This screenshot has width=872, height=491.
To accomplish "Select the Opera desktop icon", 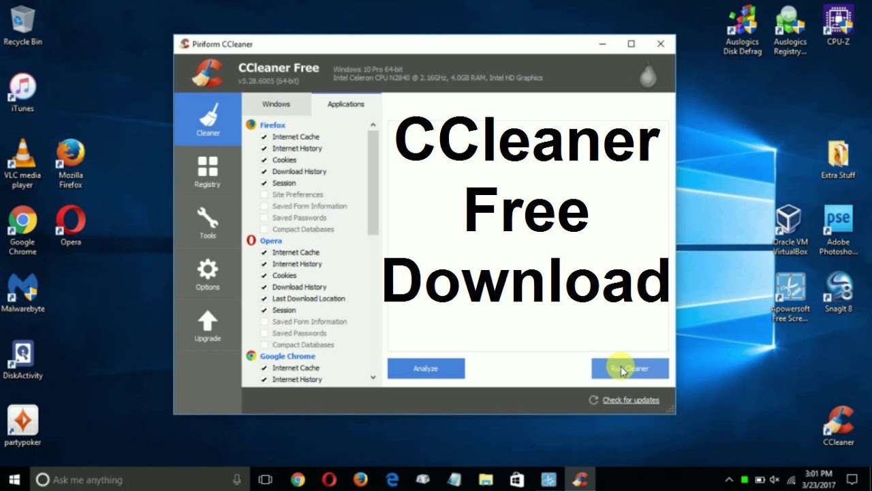I will [71, 226].
